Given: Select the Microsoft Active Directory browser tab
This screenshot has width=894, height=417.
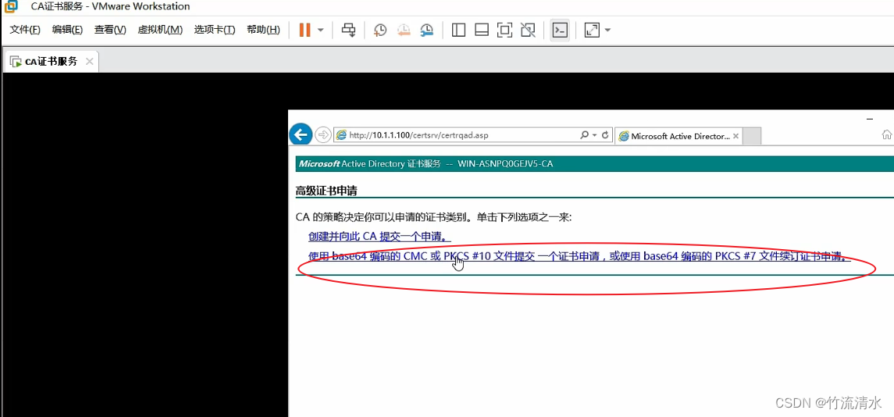Looking at the screenshot, I should 678,136.
